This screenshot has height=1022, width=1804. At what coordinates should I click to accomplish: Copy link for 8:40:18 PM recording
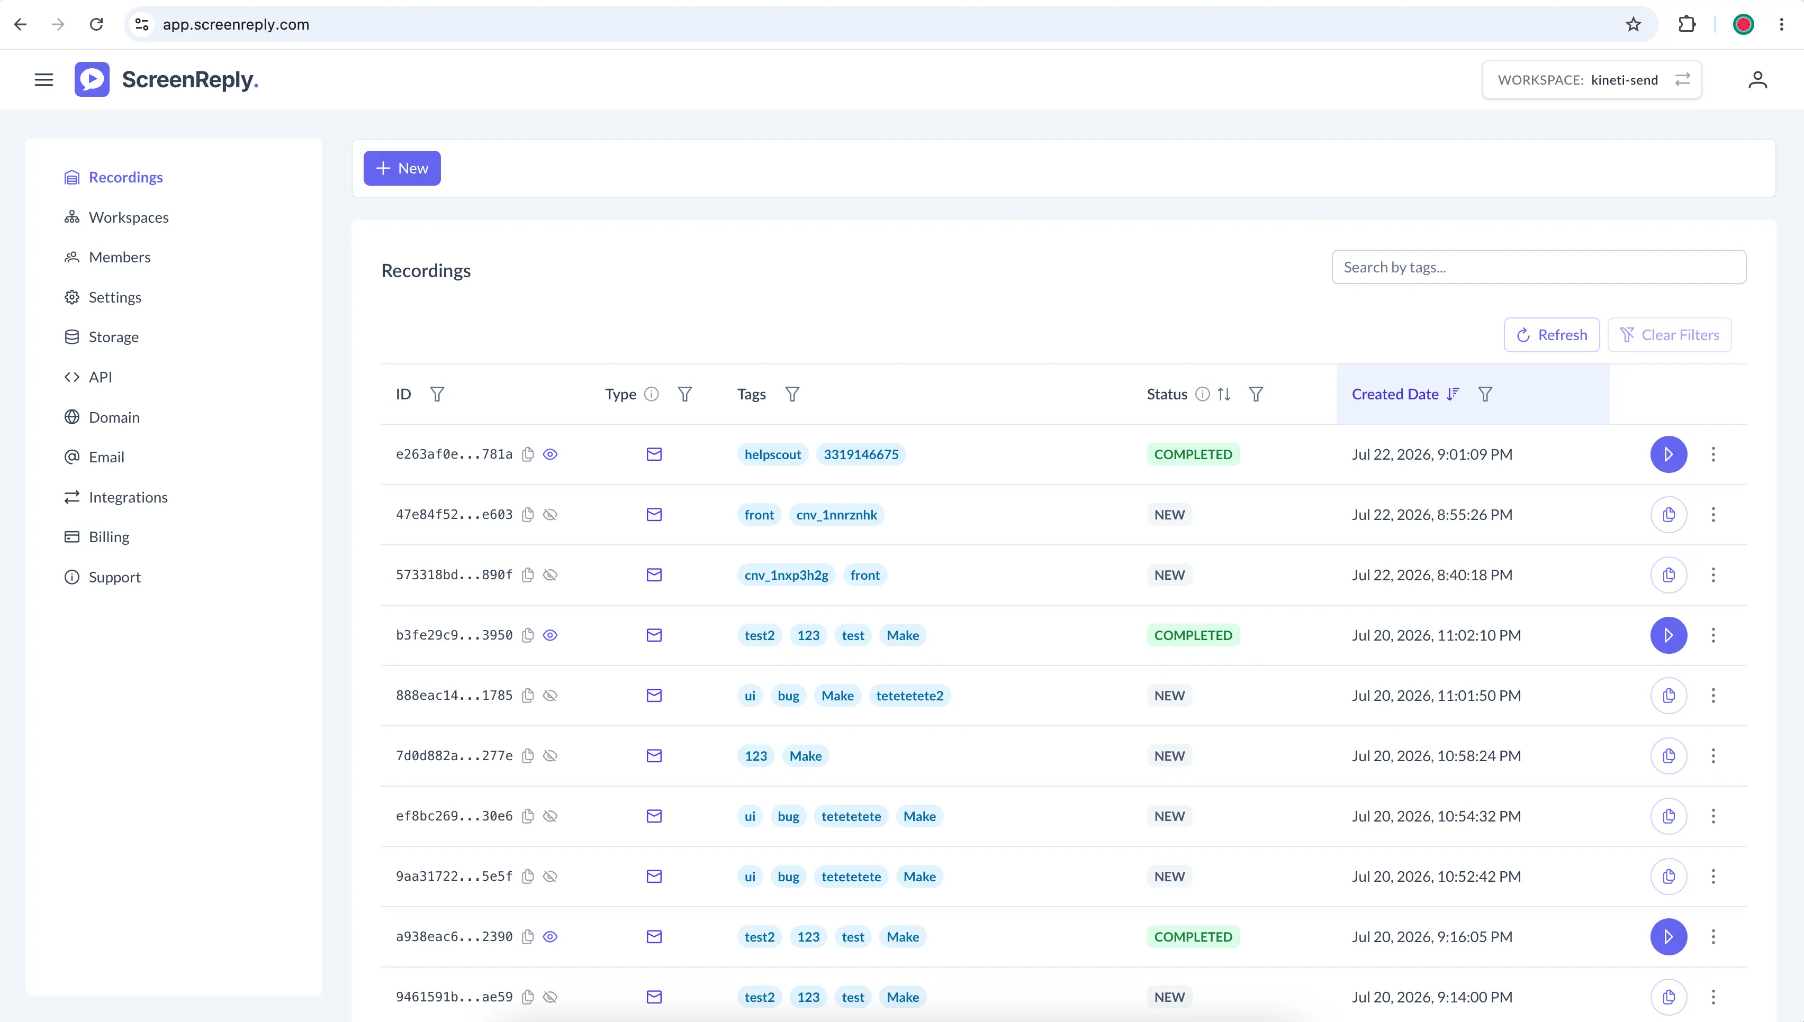(x=1668, y=575)
